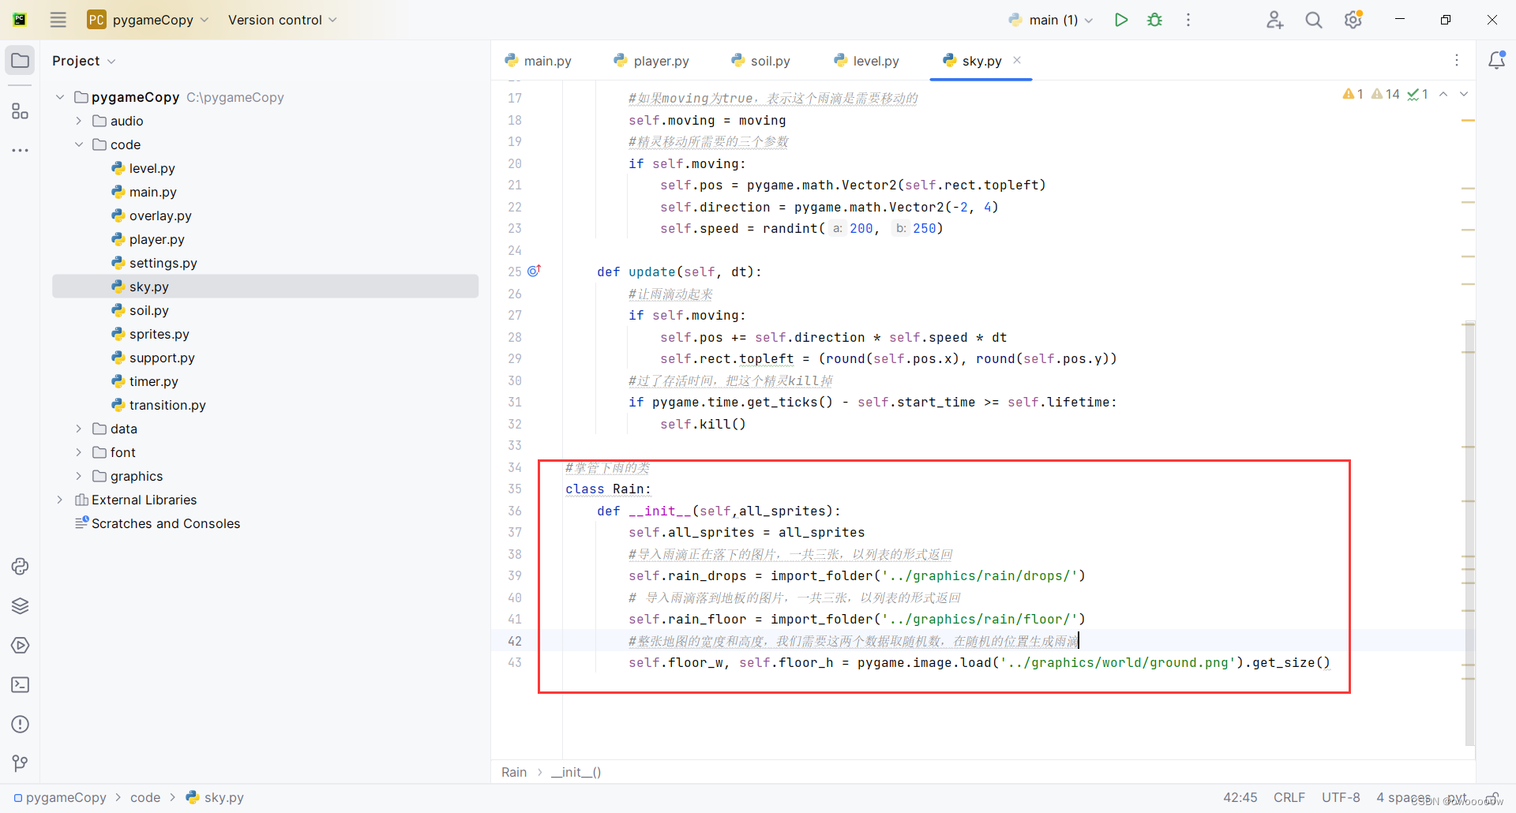
Task: Expand the audio folder
Action: click(x=79, y=121)
